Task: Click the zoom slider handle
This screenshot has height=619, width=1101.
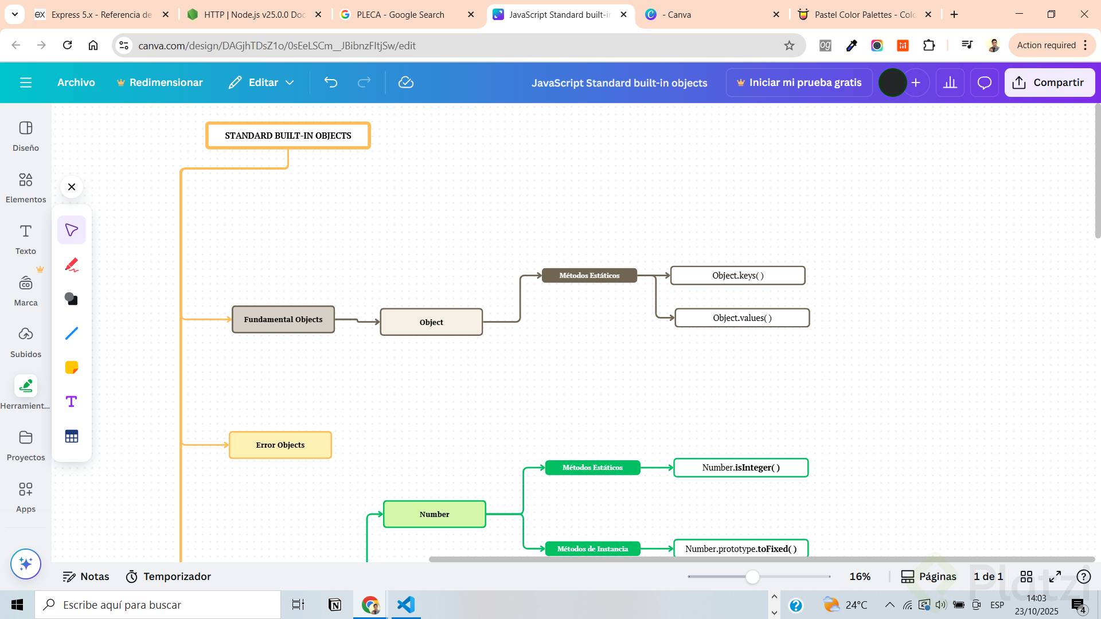Action: pos(752,577)
